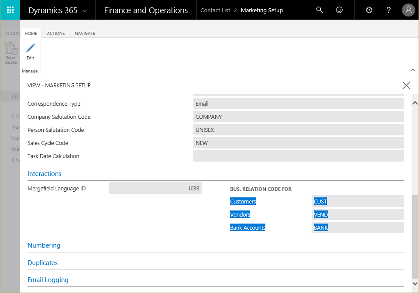The height and width of the screenshot is (293, 419).
Task: Switch to the ACTIONS ribbon tab
Action: (x=56, y=34)
